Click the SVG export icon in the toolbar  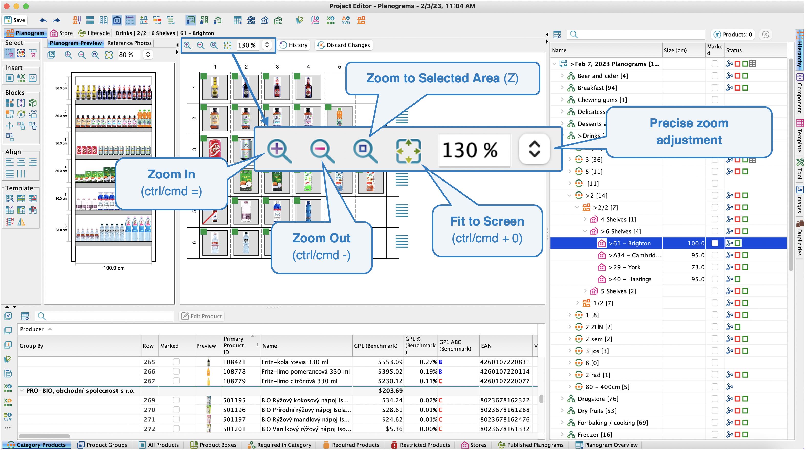pos(346,20)
